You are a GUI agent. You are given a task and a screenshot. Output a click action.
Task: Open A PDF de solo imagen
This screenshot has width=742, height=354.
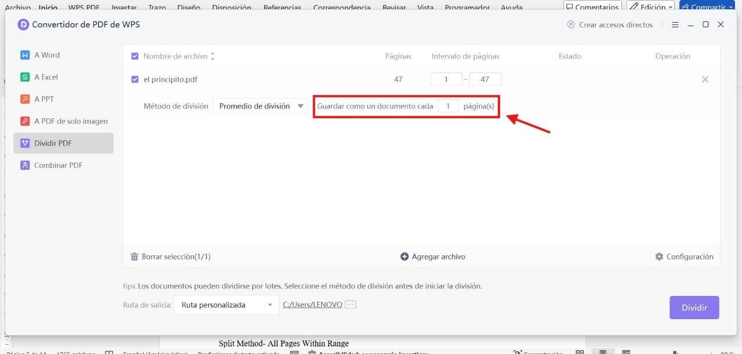click(x=63, y=121)
